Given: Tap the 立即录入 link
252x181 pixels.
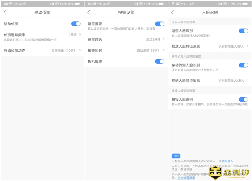Looking at the screenshot, I should [227, 161].
